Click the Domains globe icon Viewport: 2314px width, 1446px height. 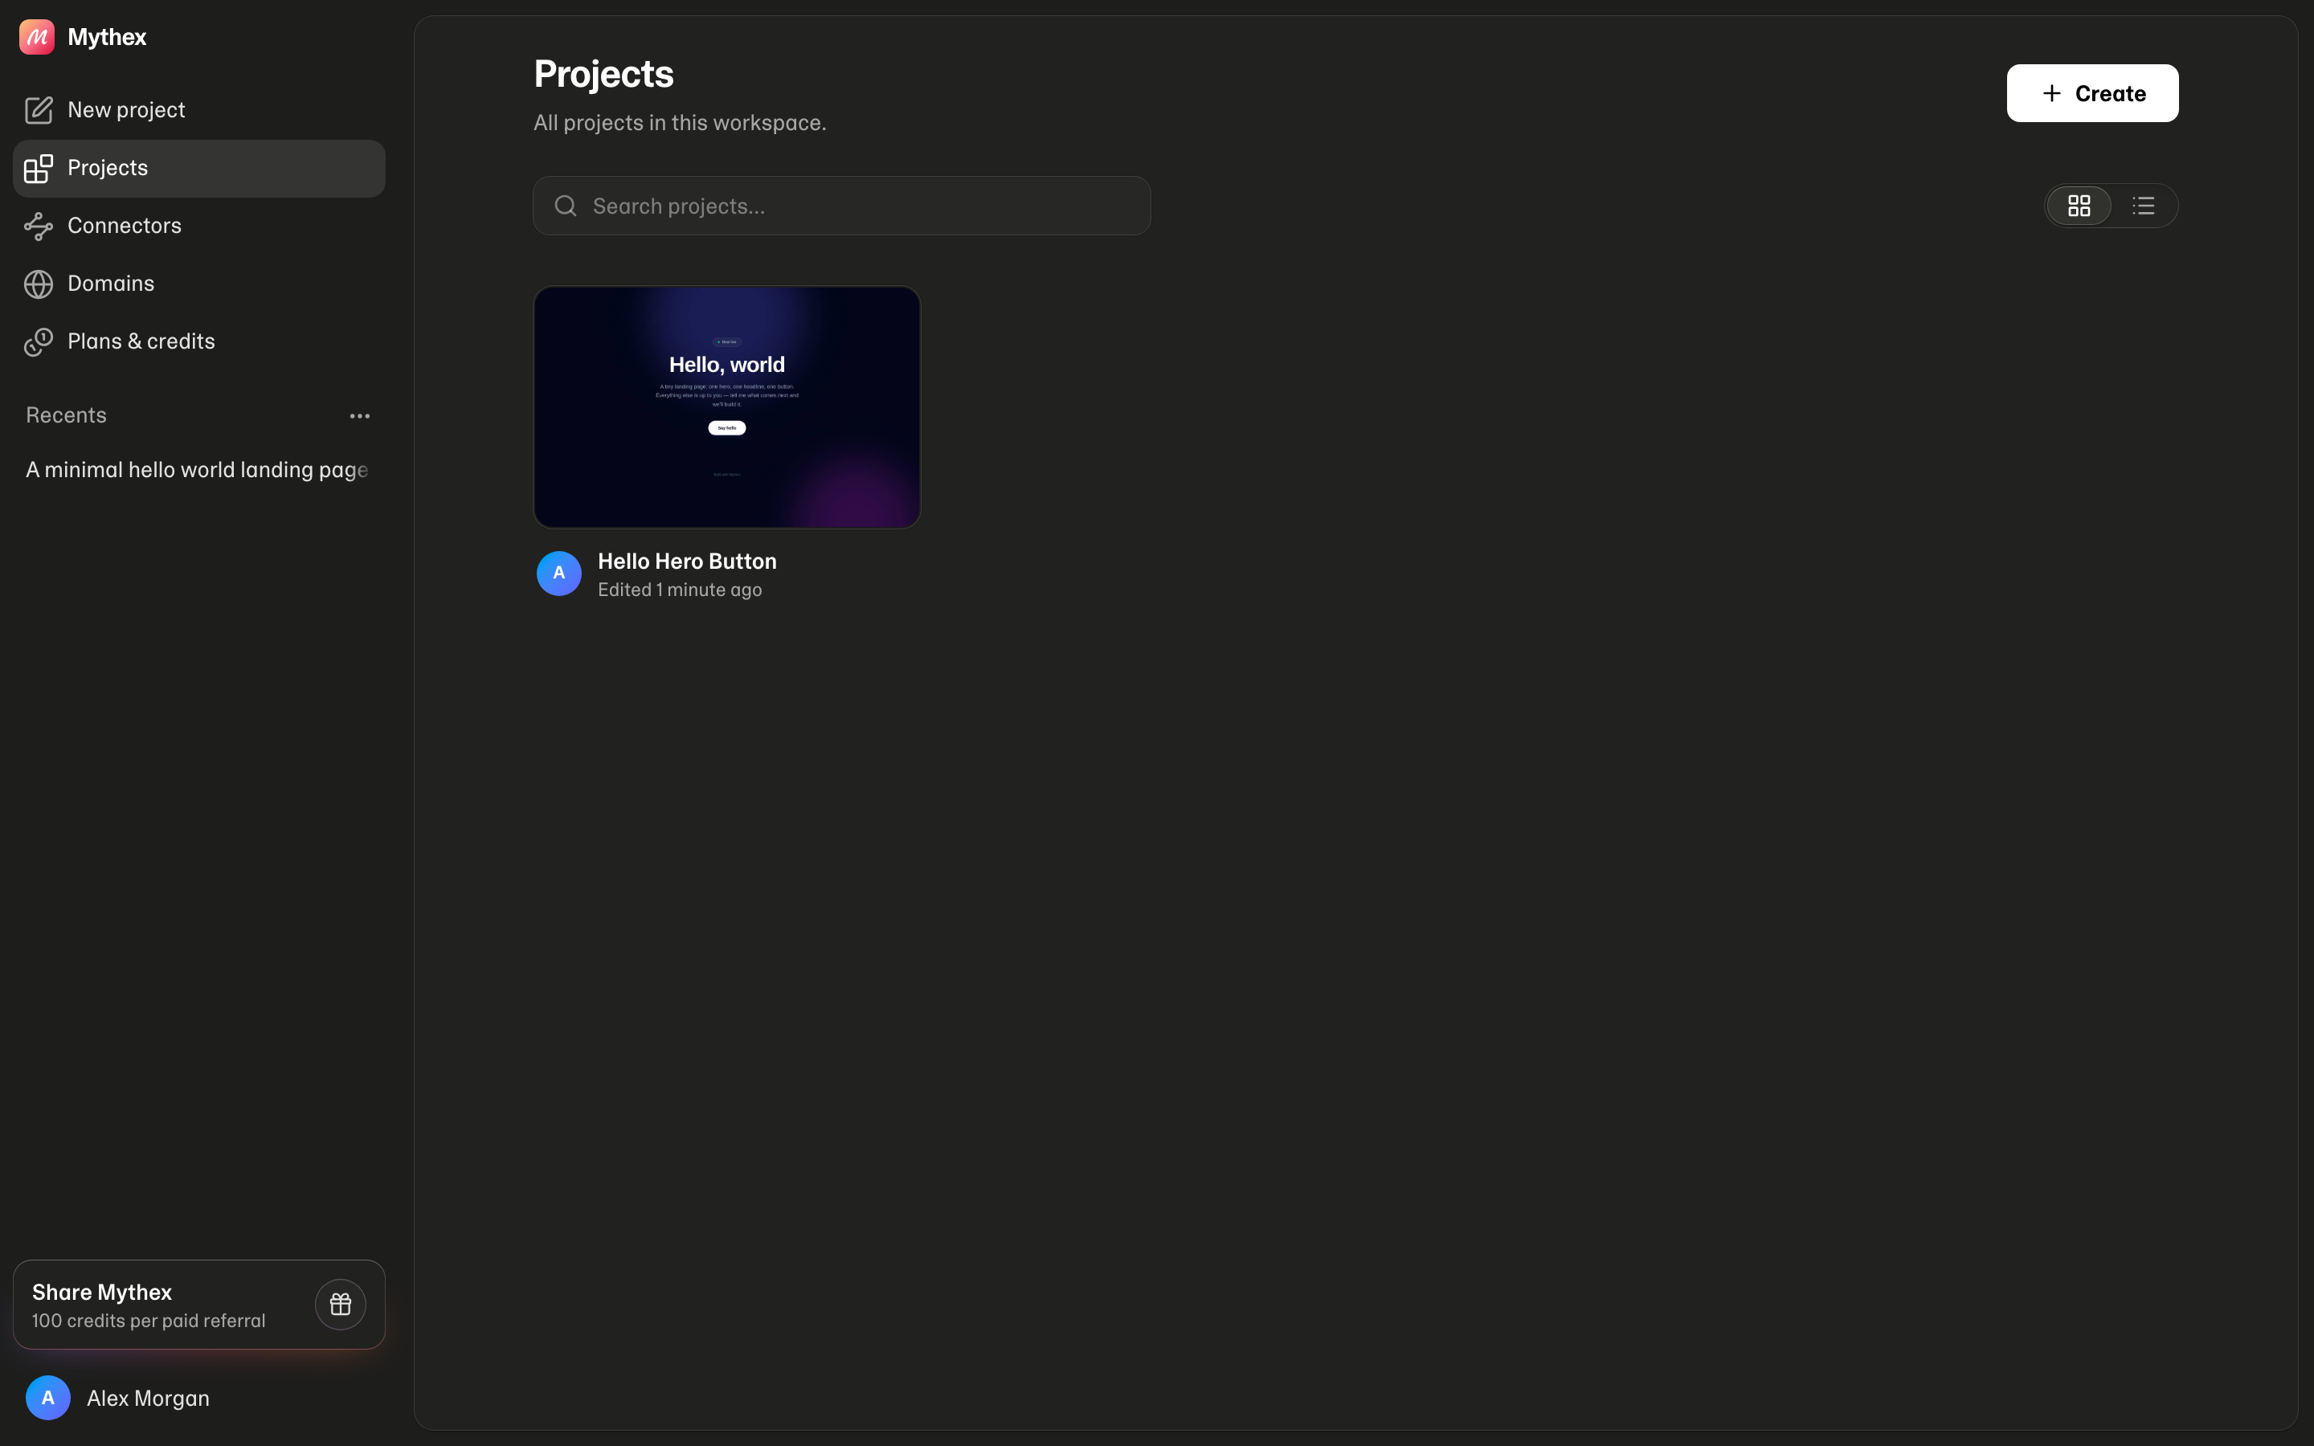coord(39,284)
